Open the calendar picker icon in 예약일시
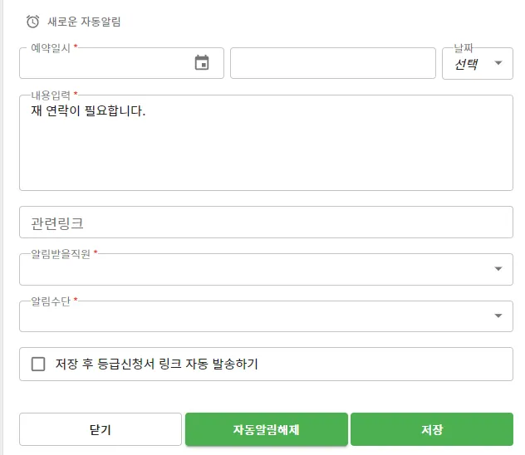Screen dimensions: 525x455 pyautogui.click(x=202, y=63)
